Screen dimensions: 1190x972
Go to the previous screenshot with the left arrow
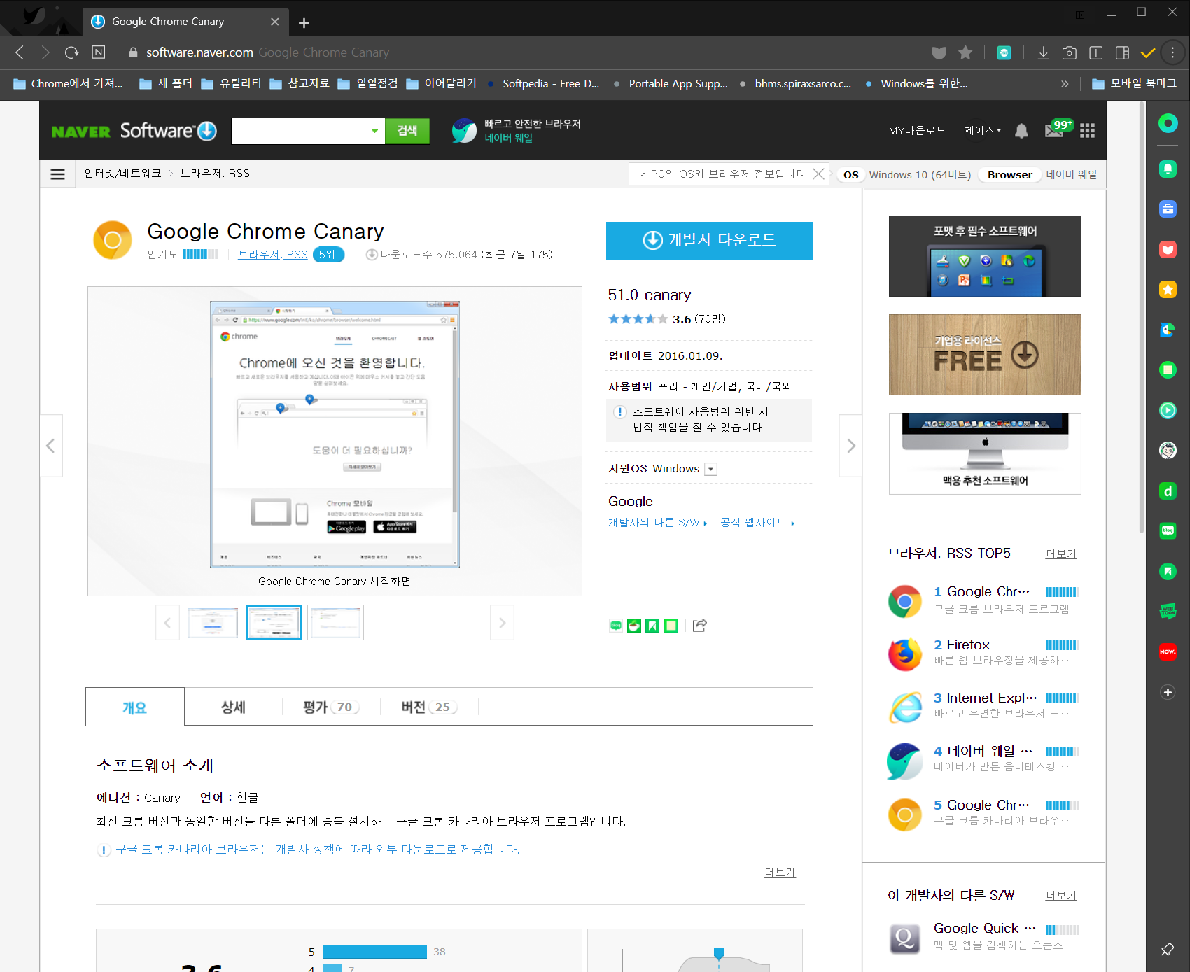point(51,446)
